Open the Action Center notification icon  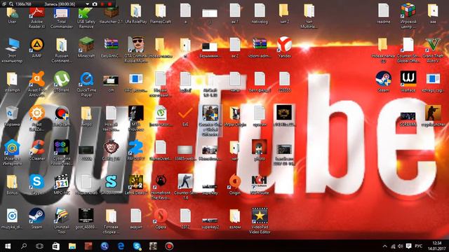tap(408, 246)
